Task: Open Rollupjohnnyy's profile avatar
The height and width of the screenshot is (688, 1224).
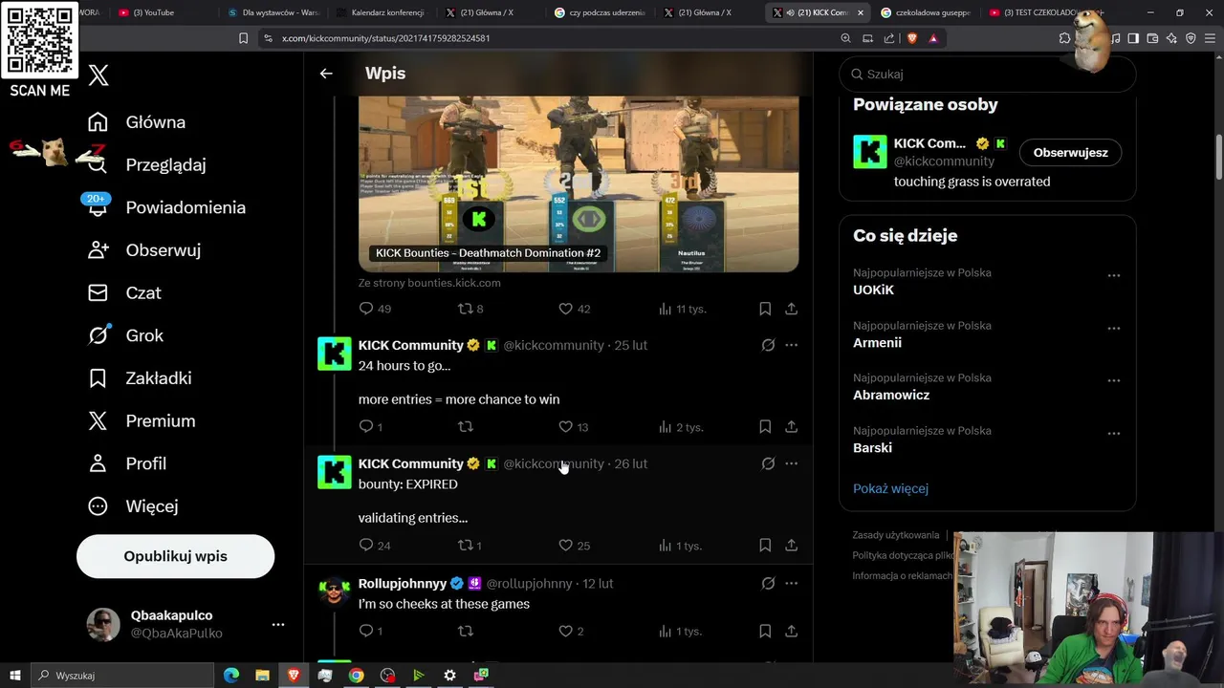Action: pos(335,591)
